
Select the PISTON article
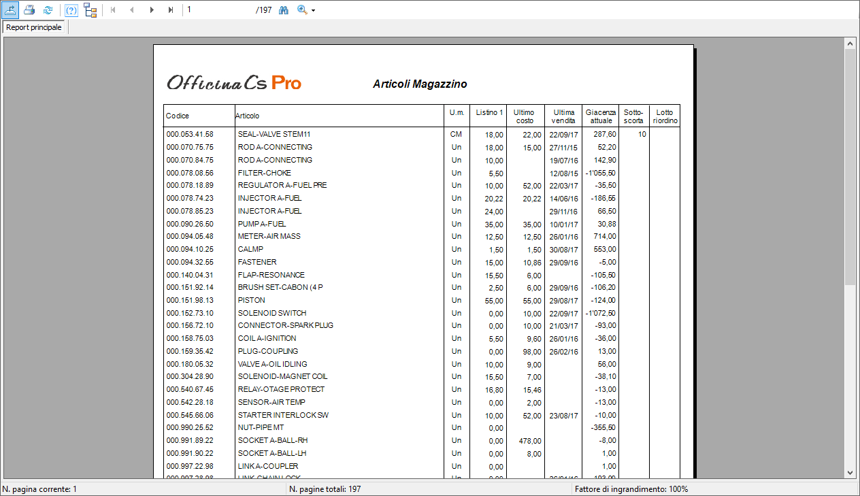(251, 300)
